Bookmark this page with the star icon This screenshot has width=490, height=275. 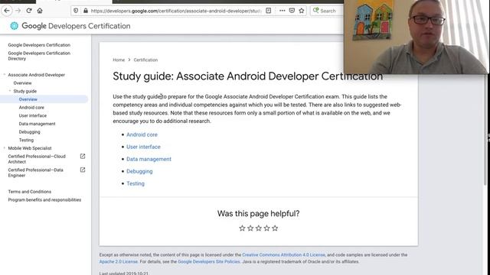(x=302, y=11)
